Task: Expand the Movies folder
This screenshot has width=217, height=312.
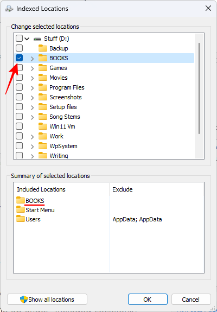Action: pyautogui.click(x=32, y=78)
